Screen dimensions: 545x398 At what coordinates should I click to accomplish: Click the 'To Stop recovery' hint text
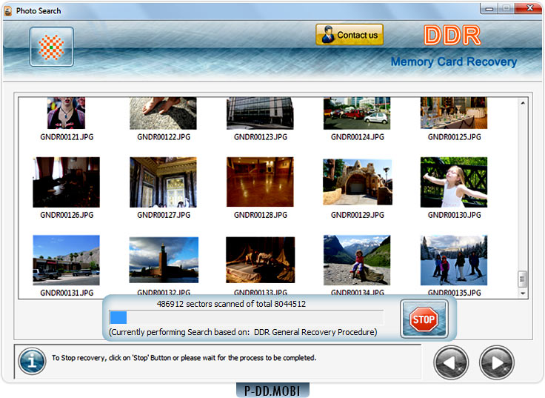(184, 358)
